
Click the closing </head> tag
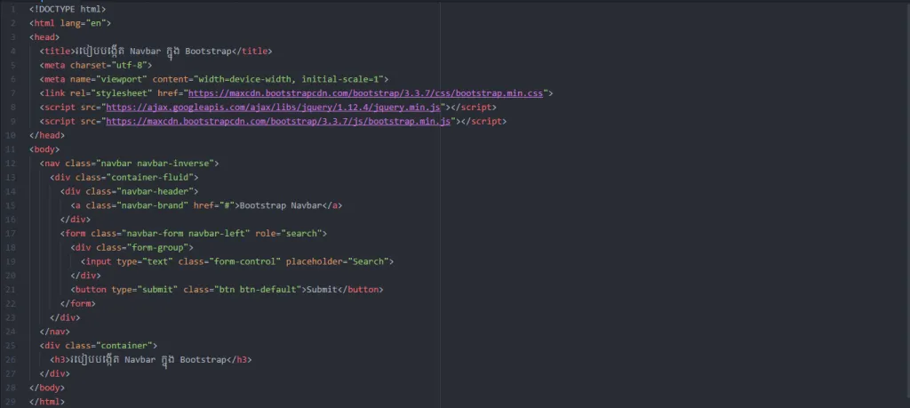pos(47,135)
